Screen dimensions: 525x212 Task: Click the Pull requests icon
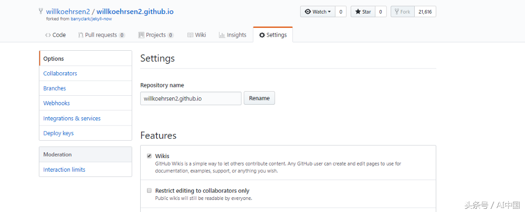coord(80,35)
